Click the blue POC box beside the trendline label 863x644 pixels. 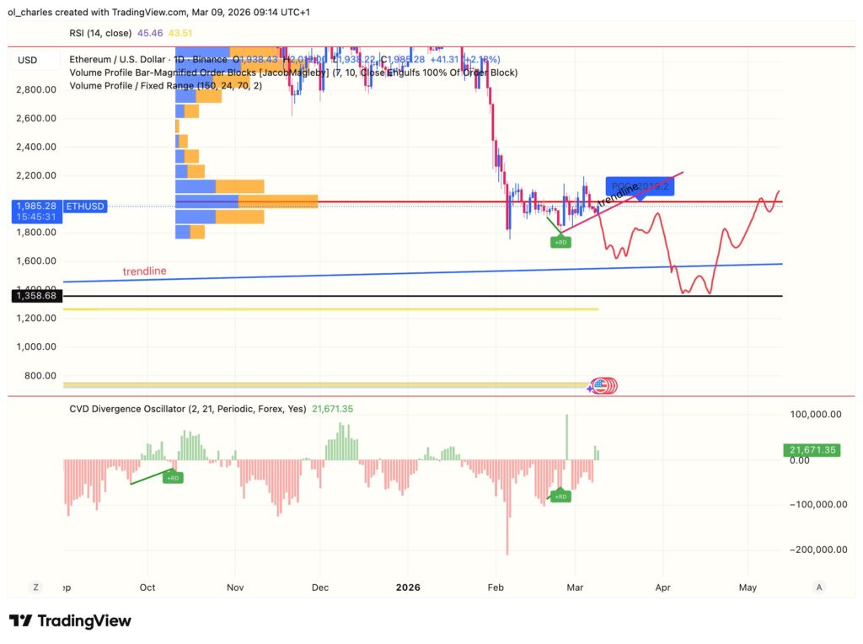(x=641, y=185)
